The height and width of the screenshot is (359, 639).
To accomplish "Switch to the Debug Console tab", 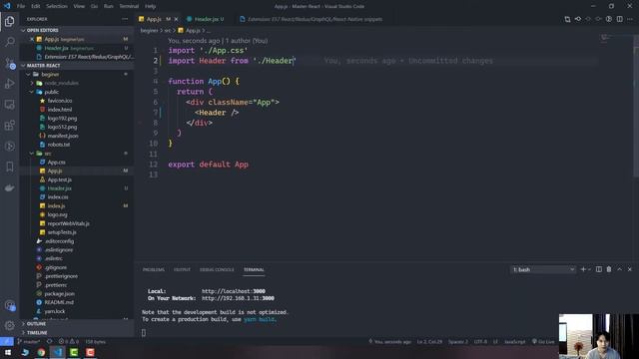I will tap(217, 269).
